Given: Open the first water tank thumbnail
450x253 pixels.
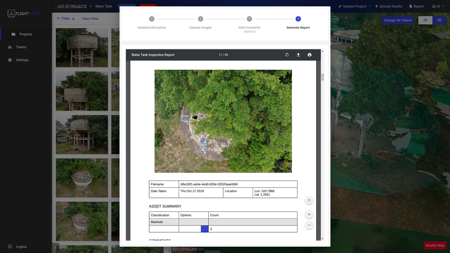Looking at the screenshot, I should (82, 48).
